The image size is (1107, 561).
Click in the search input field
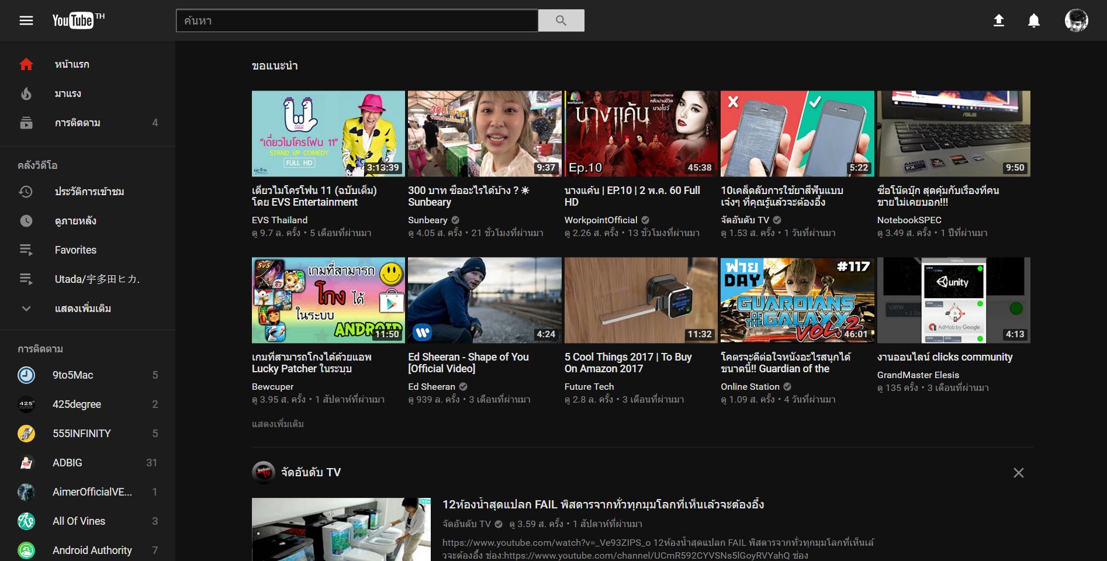pos(357,20)
